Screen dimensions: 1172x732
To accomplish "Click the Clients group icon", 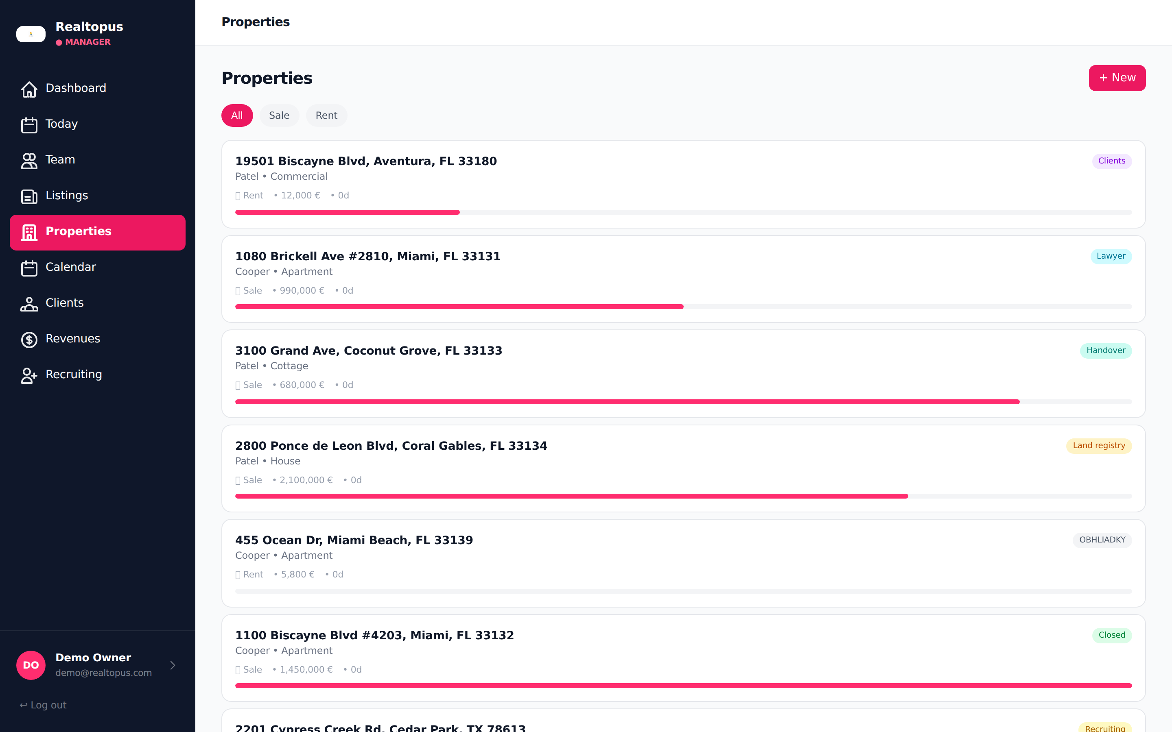I will click(29, 304).
